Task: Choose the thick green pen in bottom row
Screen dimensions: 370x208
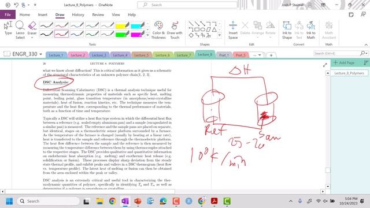Action: point(92,34)
